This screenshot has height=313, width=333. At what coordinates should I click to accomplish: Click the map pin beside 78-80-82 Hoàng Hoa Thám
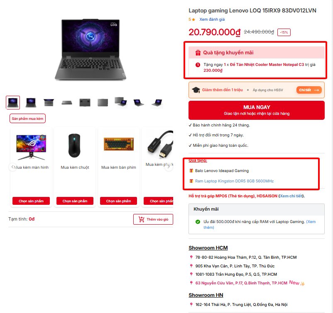coord(191,257)
